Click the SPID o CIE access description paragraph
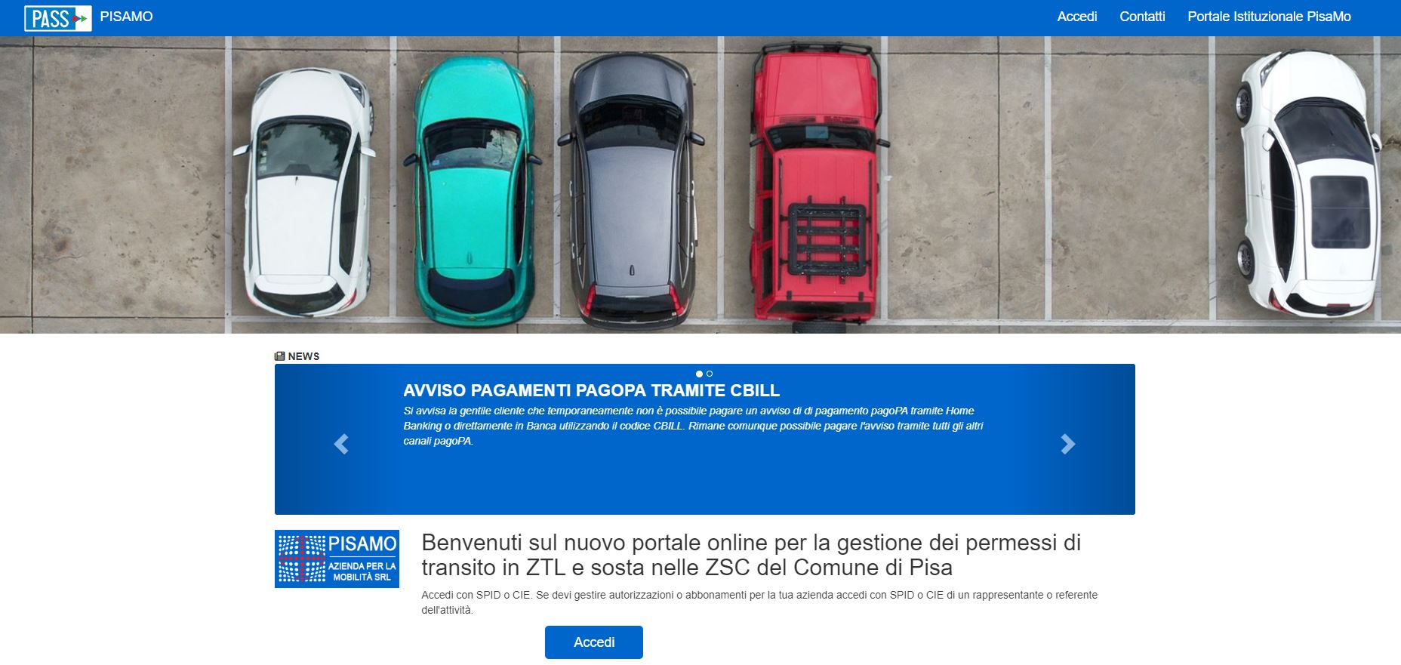 pyautogui.click(x=759, y=602)
